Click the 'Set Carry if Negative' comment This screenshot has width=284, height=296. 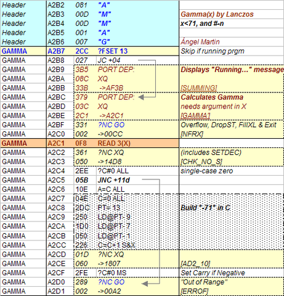213,273
